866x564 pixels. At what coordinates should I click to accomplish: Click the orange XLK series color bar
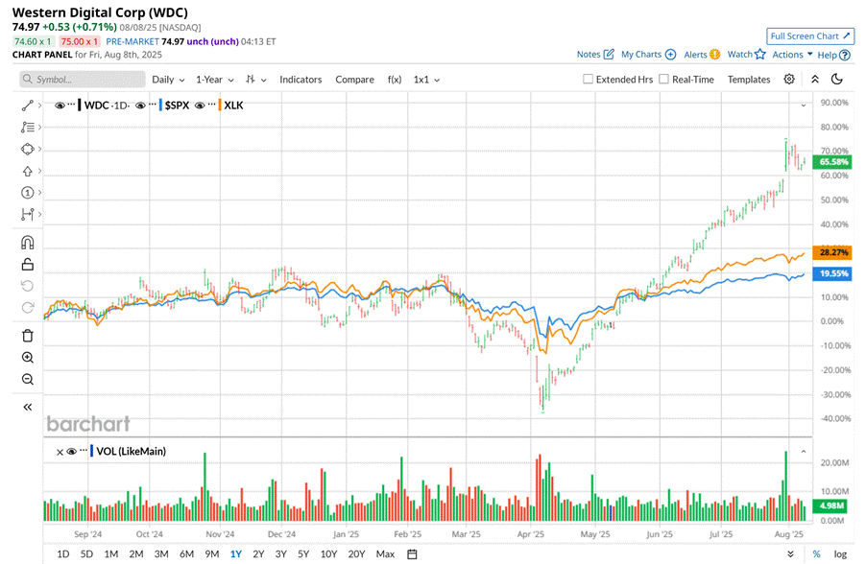(x=219, y=105)
